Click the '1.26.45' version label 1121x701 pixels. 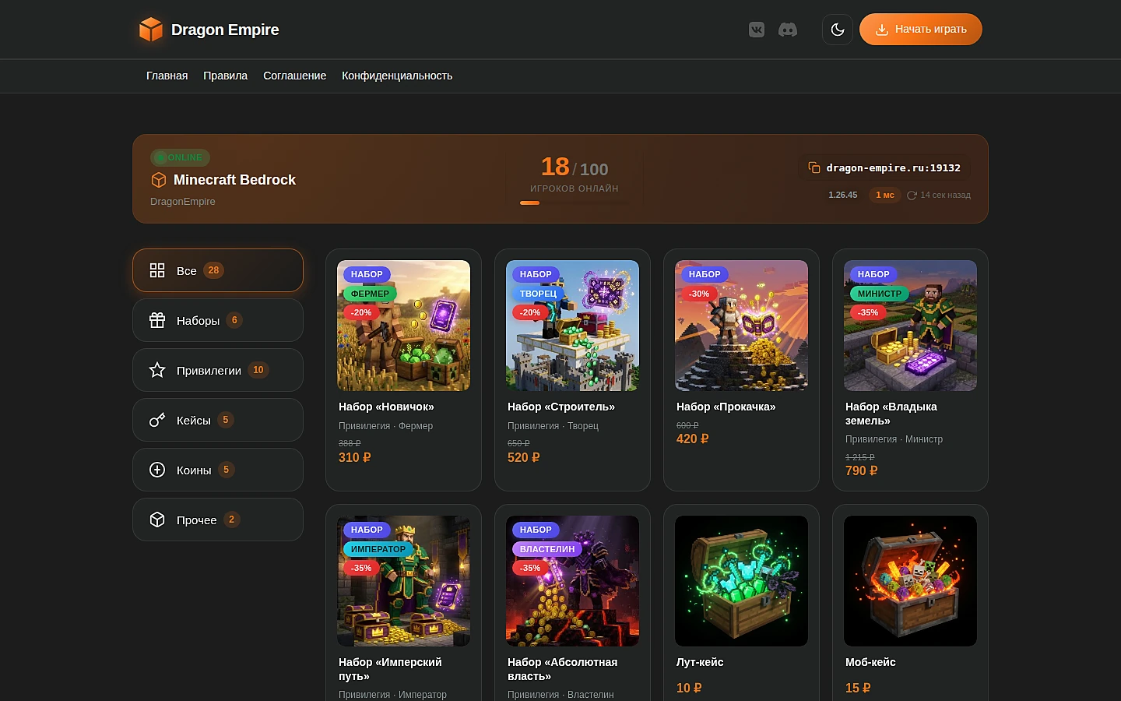point(843,196)
